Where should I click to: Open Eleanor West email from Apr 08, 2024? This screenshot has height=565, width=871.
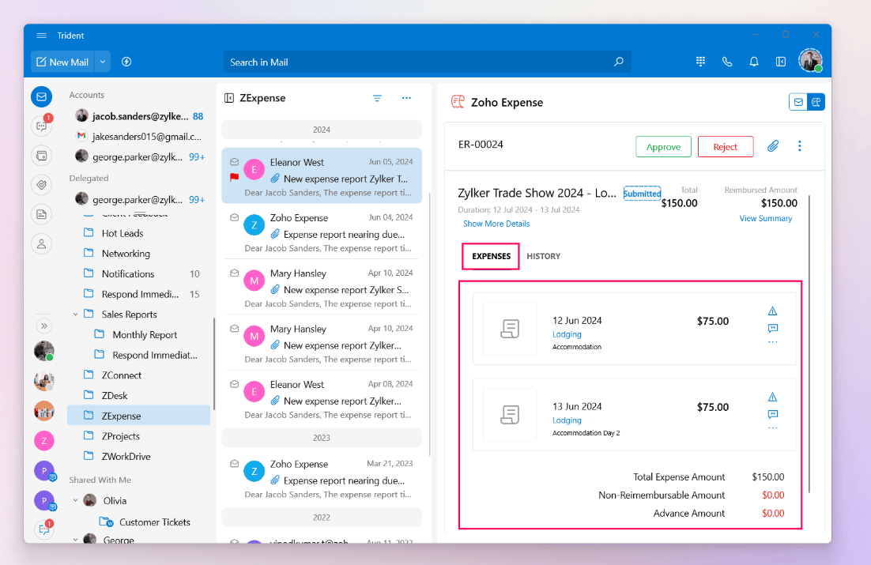coord(322,398)
